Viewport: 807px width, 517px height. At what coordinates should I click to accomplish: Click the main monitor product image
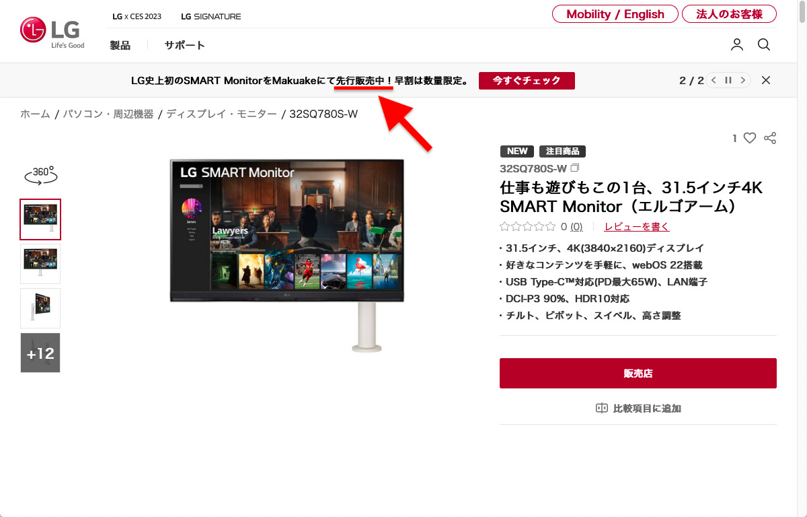coord(287,254)
